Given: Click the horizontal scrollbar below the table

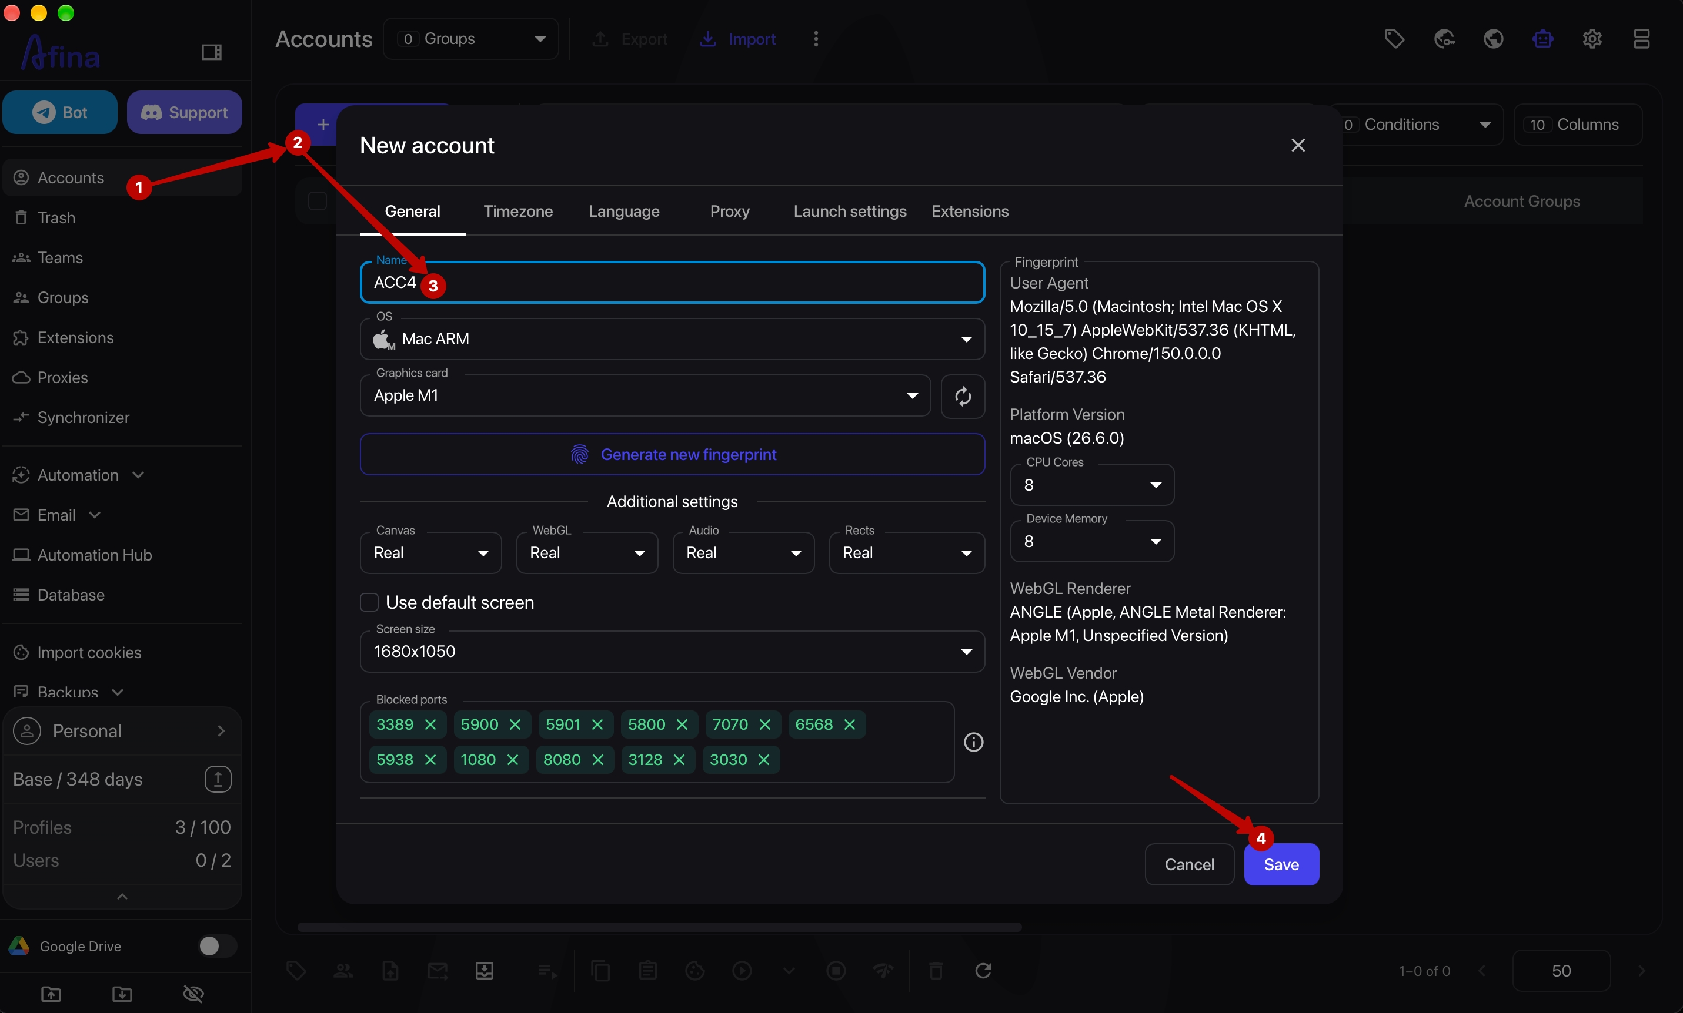Looking at the screenshot, I should [x=659, y=927].
